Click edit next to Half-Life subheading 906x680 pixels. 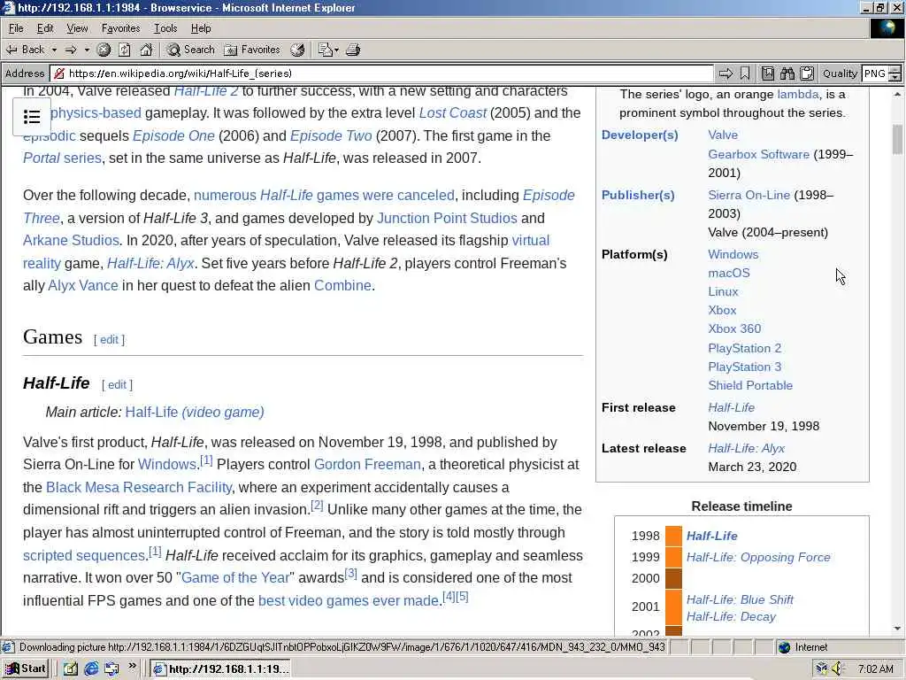[117, 385]
